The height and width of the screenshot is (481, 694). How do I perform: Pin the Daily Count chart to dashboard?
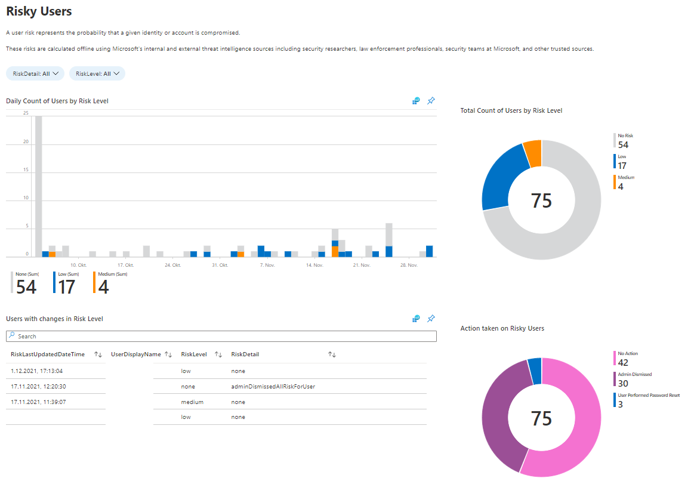(431, 101)
